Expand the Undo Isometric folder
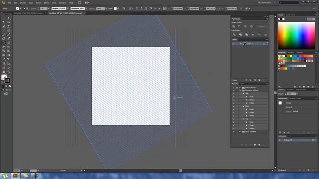The height and width of the screenshot is (179, 319). (240, 132)
